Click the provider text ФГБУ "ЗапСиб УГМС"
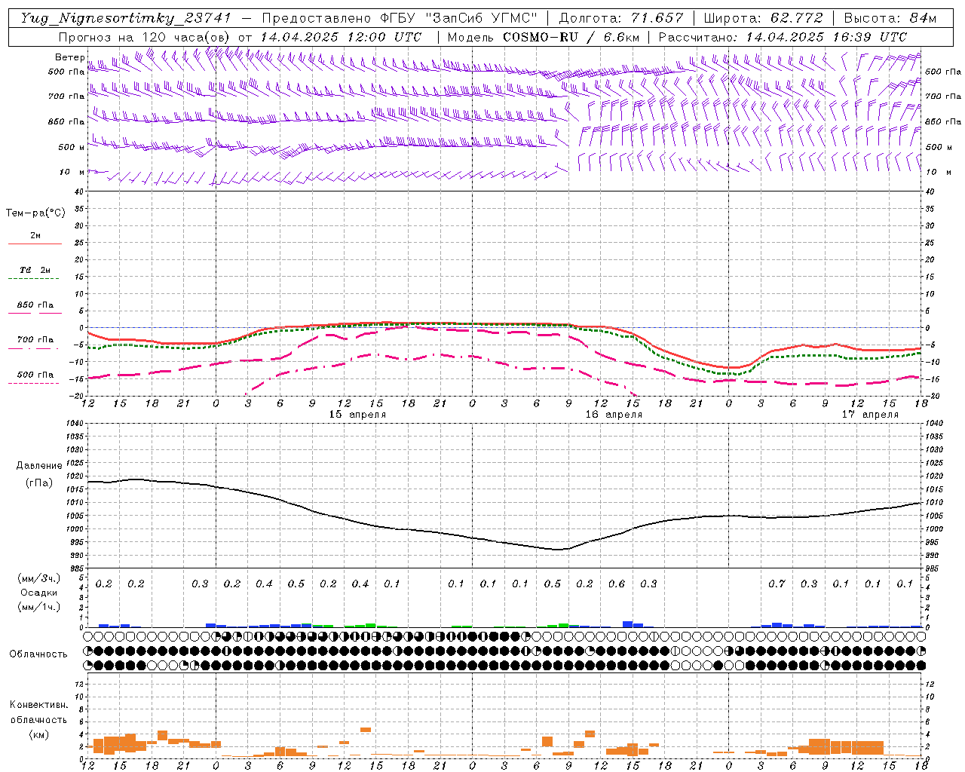 tap(458, 18)
